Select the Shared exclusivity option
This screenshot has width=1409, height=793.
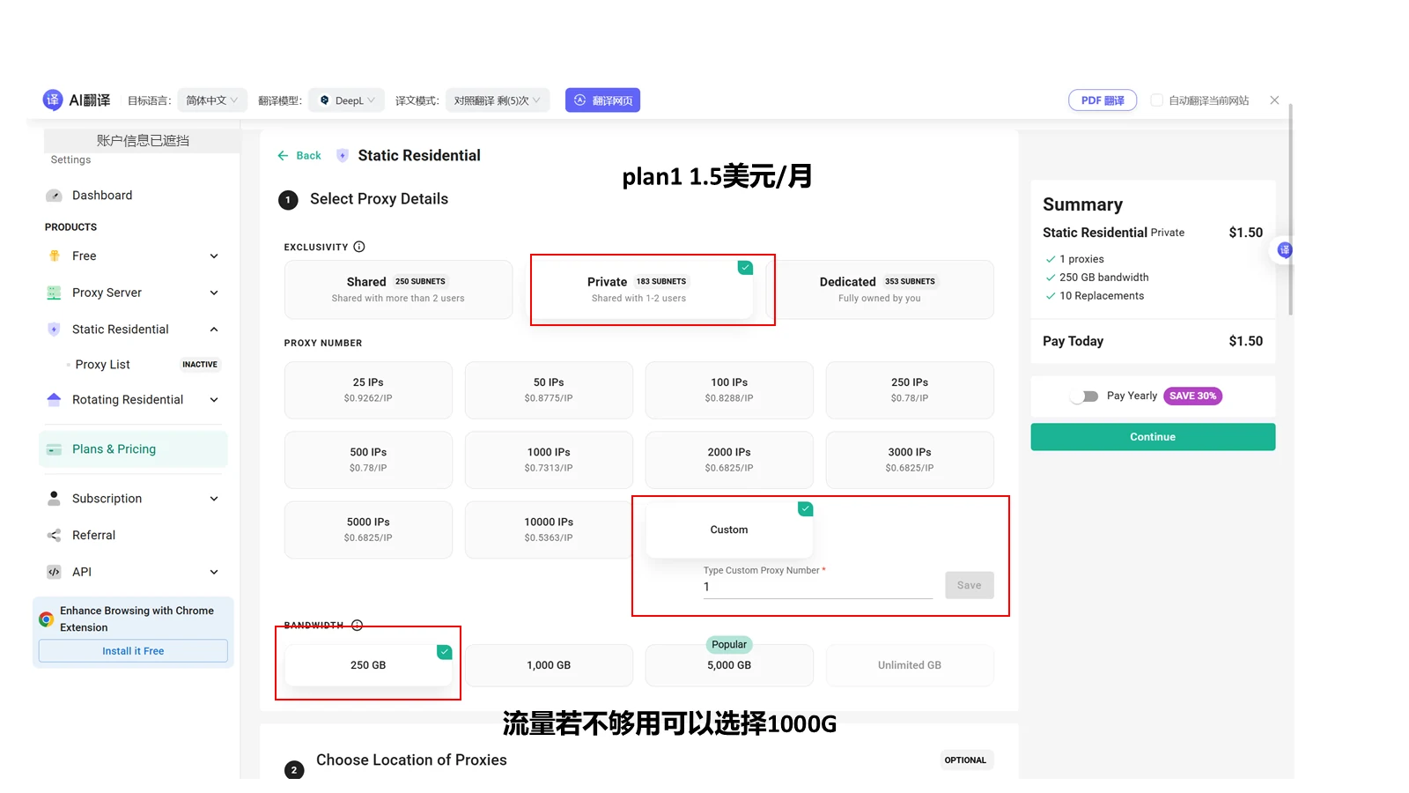[398, 290]
